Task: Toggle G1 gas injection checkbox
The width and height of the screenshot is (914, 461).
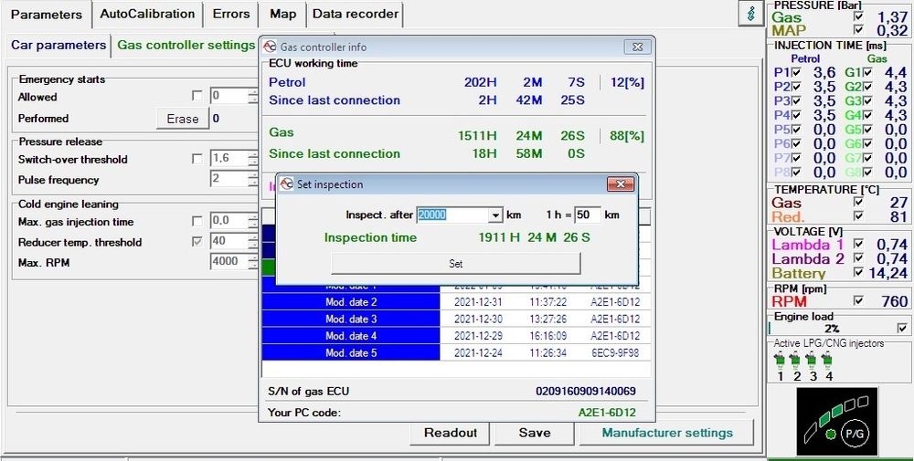Action: coord(868,73)
